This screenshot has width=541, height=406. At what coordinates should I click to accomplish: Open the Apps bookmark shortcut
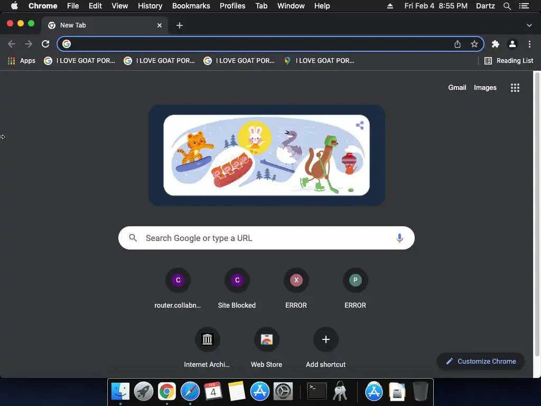22,61
